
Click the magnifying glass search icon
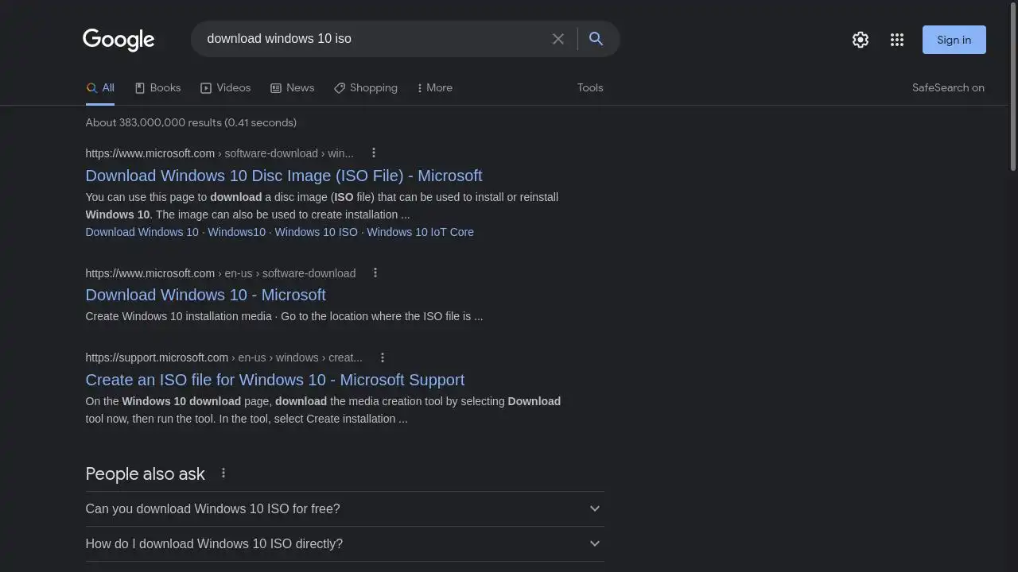coord(596,39)
